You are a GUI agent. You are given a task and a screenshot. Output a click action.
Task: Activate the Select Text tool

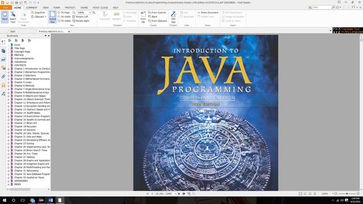coord(12,17)
